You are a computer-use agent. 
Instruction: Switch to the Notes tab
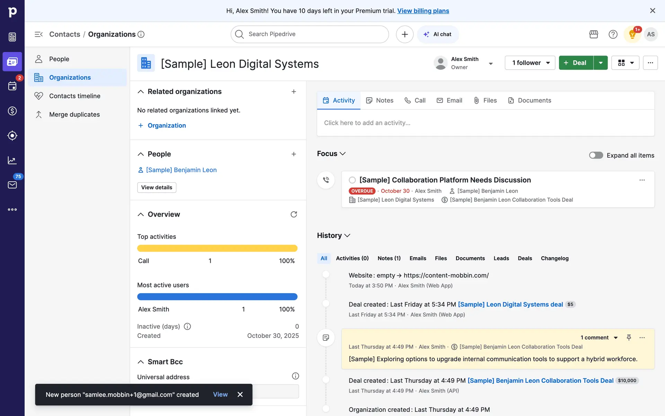(380, 101)
